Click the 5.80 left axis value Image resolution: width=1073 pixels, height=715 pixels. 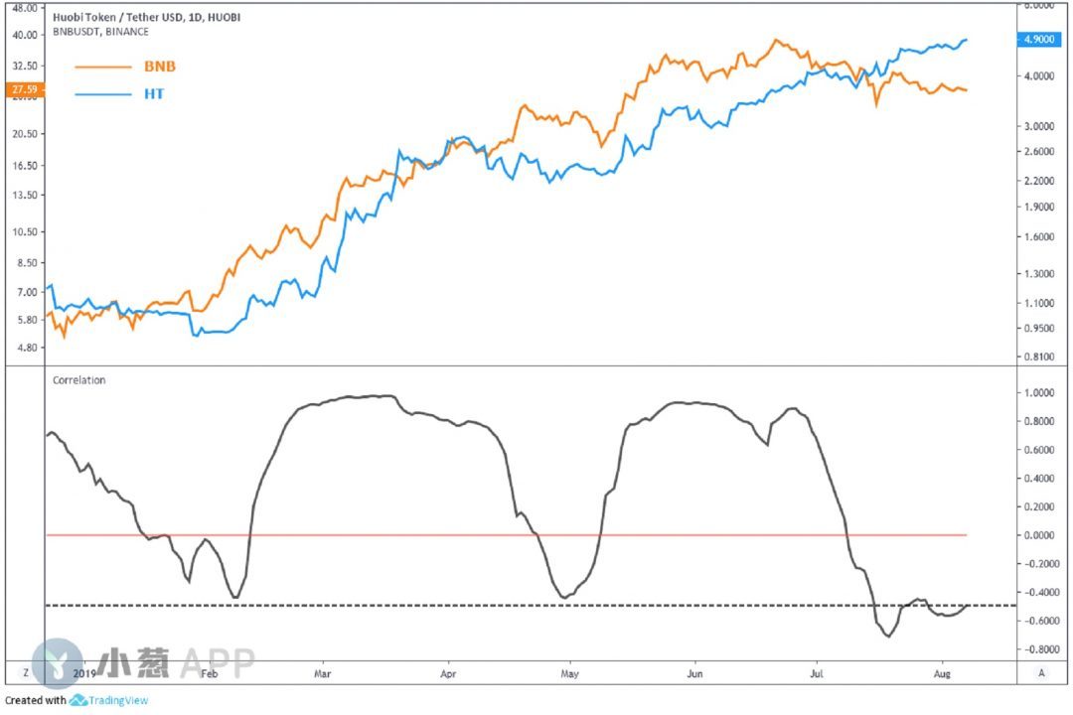[x=27, y=320]
